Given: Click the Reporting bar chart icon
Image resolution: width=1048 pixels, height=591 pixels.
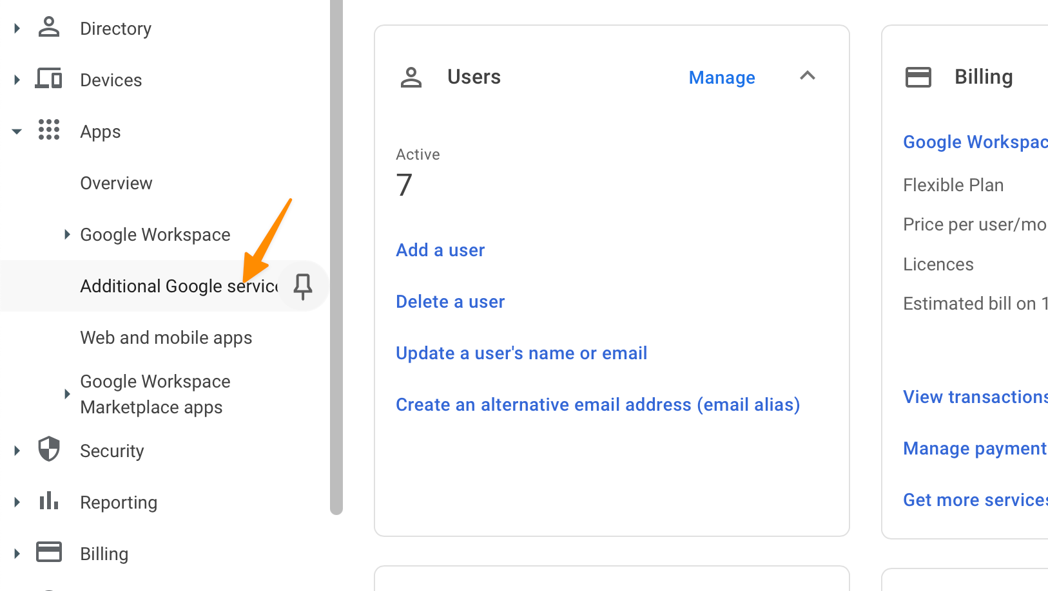Looking at the screenshot, I should [49, 501].
